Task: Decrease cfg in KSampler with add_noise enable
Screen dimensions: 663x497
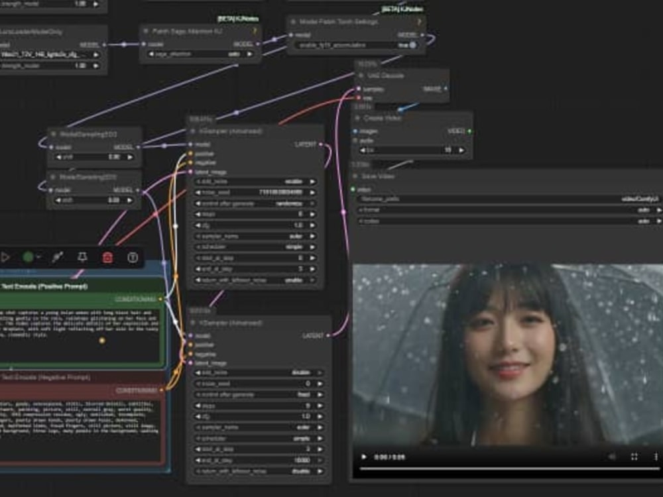Action: pos(198,225)
